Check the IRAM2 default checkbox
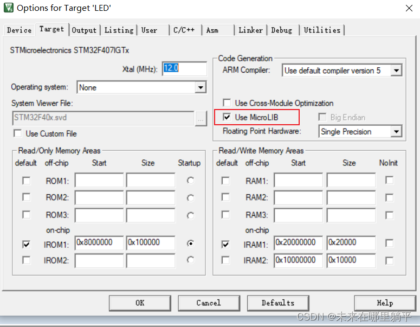Screen dimensions: 420x327 225,260
